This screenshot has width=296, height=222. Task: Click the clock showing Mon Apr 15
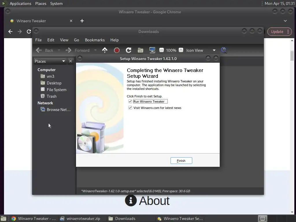280,3
